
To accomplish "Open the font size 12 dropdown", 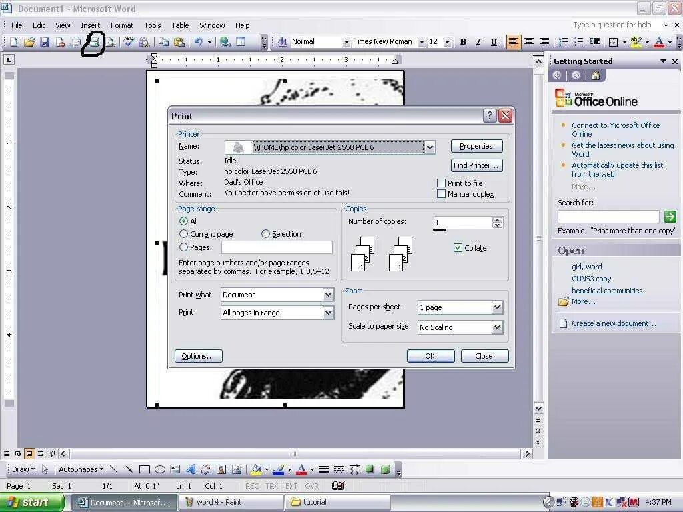I will point(447,42).
